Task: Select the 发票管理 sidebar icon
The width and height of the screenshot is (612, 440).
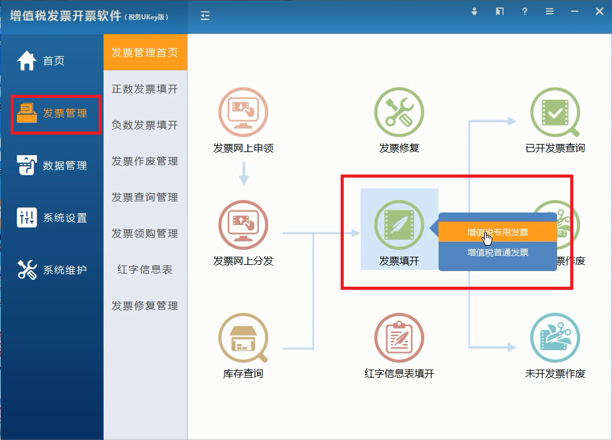Action: pyautogui.click(x=27, y=113)
